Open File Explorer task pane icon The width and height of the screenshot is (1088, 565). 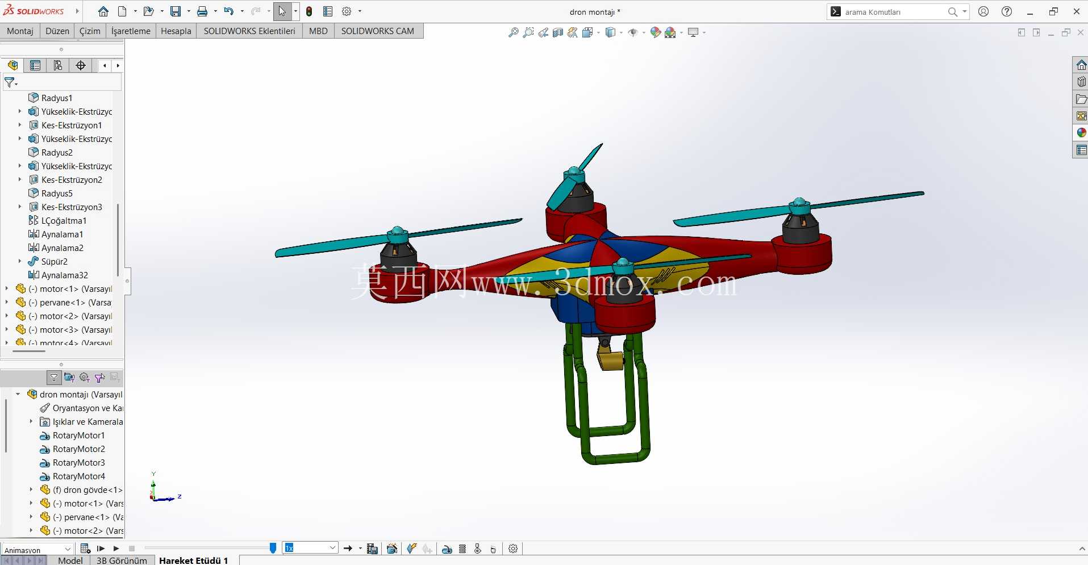[1081, 99]
